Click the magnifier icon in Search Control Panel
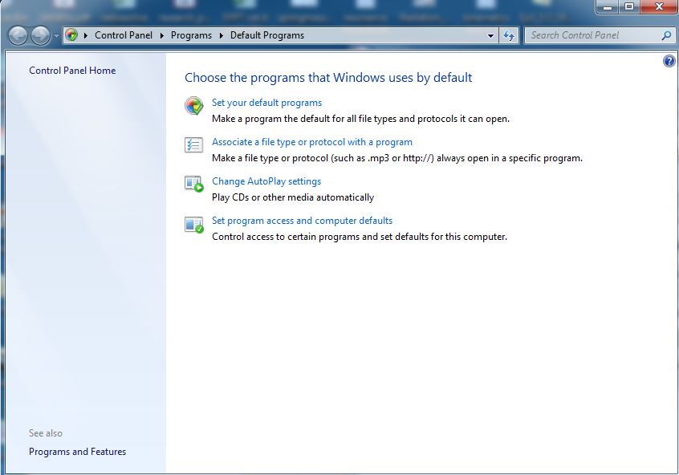The height and width of the screenshot is (475, 679). coord(666,35)
